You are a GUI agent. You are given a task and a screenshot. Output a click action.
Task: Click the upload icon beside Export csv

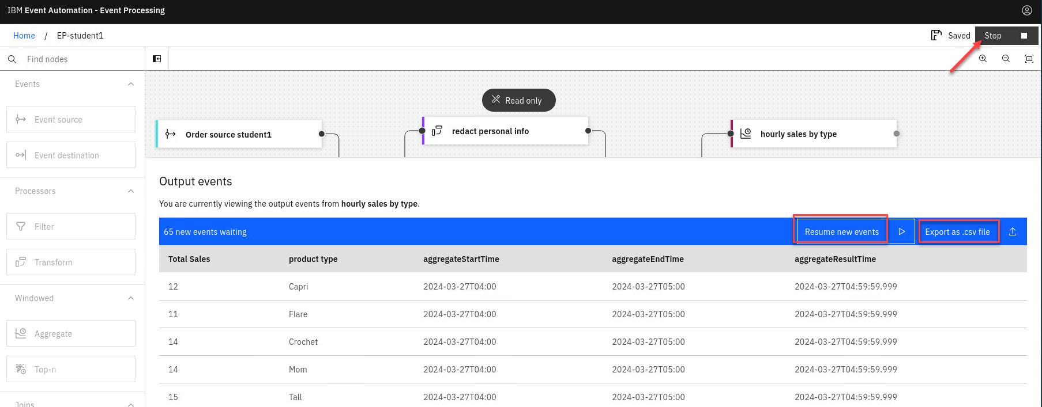[1013, 231]
